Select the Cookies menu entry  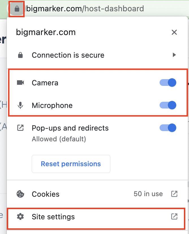click(x=45, y=194)
